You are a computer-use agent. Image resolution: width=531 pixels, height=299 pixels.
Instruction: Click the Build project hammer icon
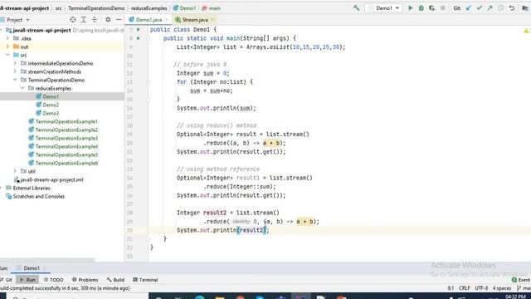click(356, 7)
